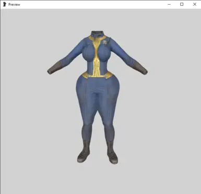The image size is (201, 194).
Task: Click the "Preview" title text
Action: coord(14,5)
